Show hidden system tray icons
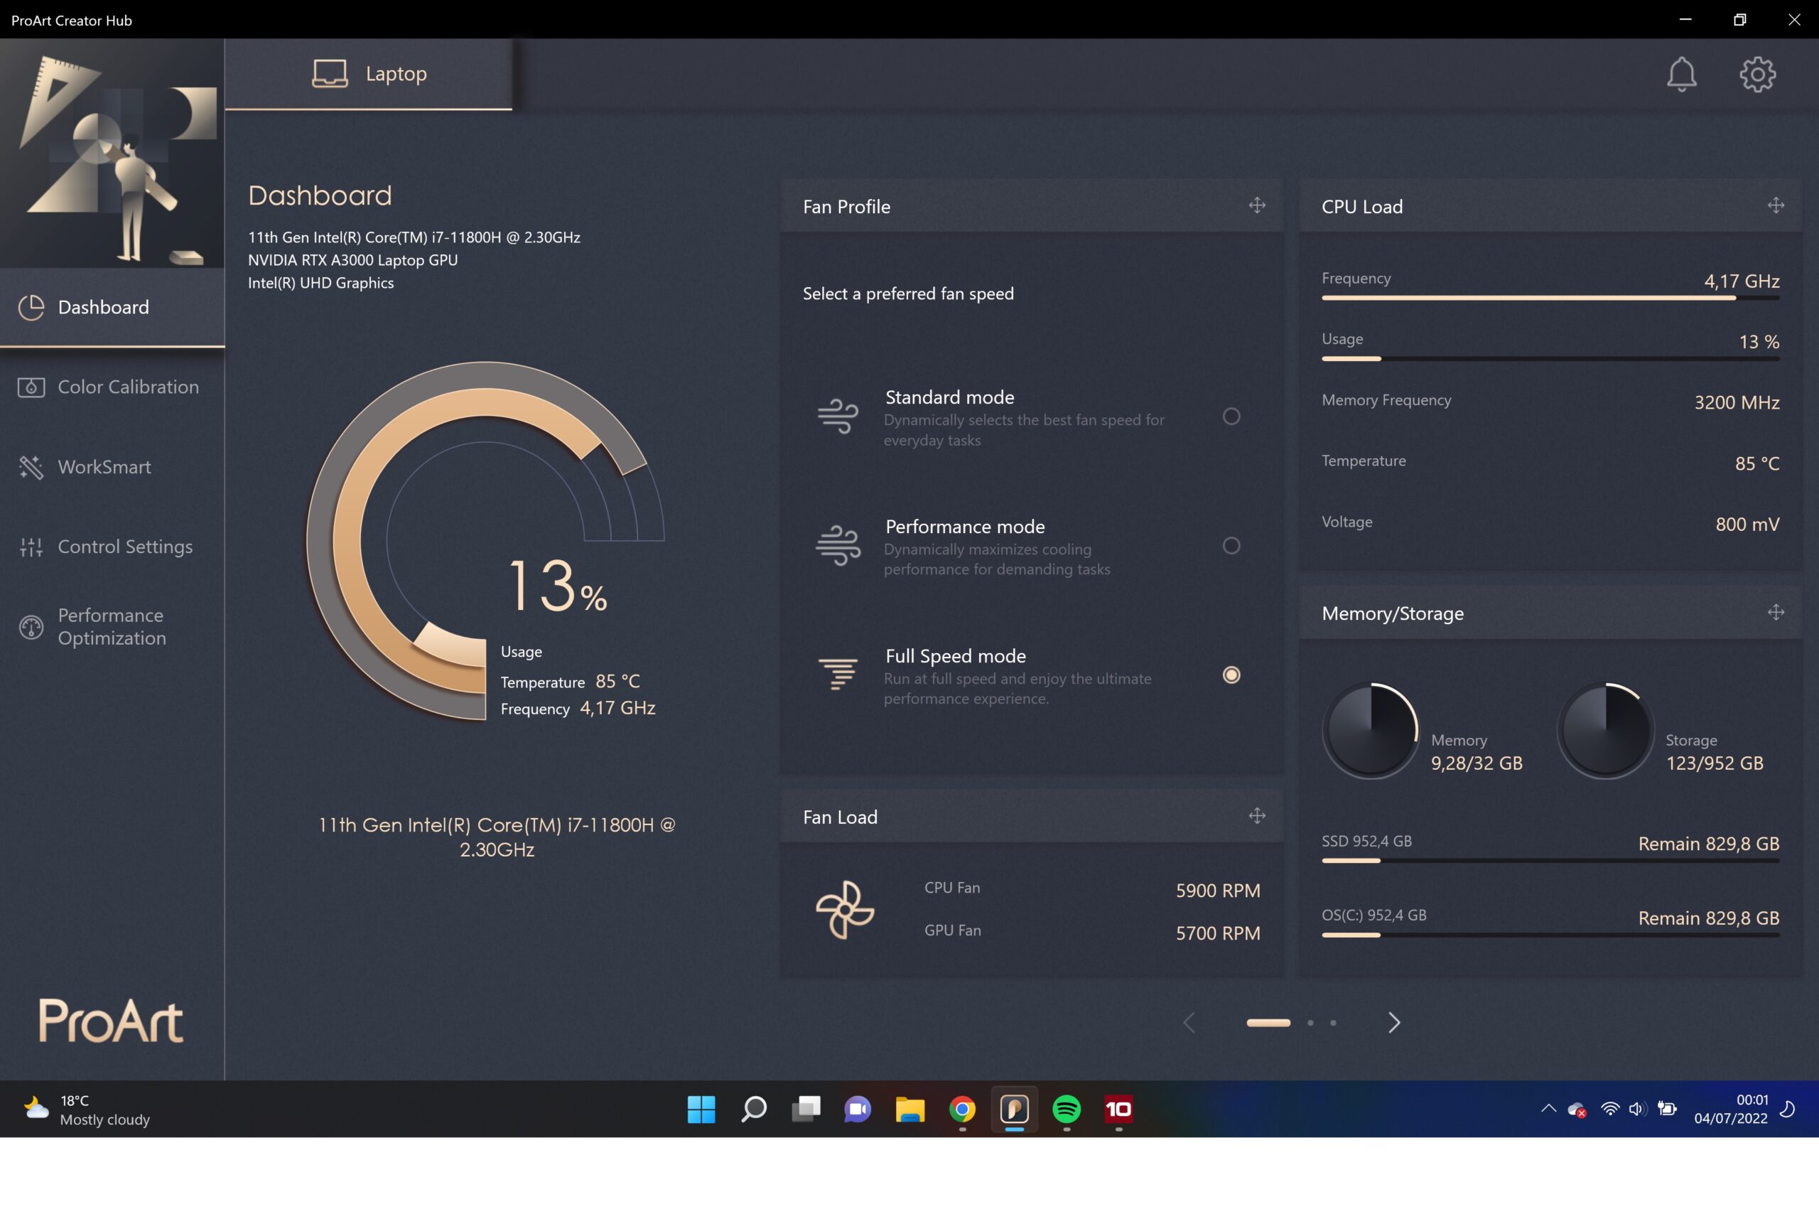1819x1219 pixels. 1548,1110
